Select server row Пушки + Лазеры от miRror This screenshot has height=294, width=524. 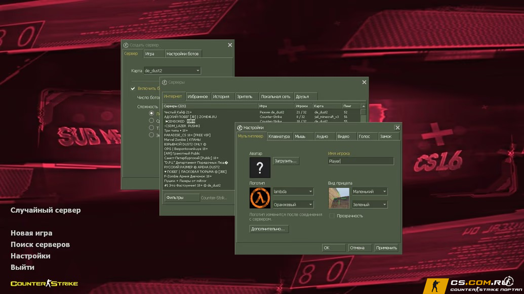199,181
